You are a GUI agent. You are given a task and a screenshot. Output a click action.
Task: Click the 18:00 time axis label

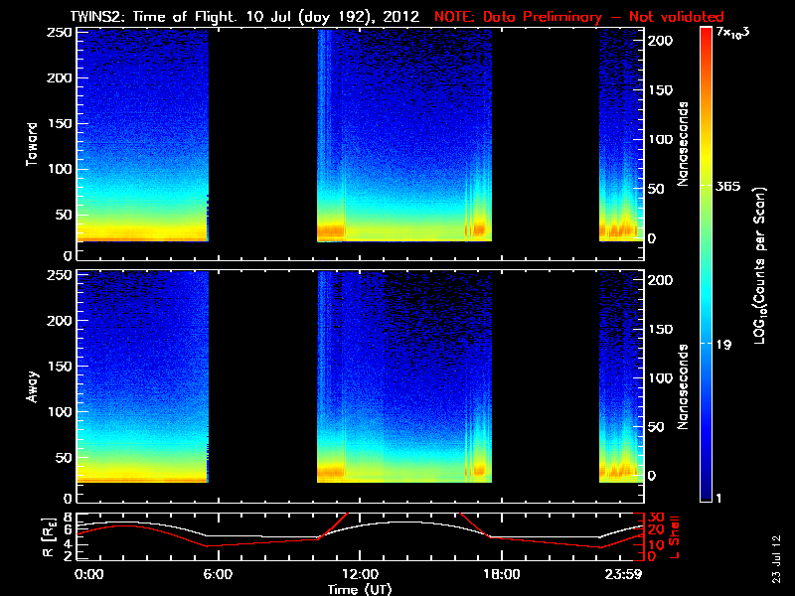click(502, 574)
